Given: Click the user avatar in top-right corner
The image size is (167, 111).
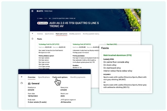Looking at the screenshot, I should tap(138, 11).
